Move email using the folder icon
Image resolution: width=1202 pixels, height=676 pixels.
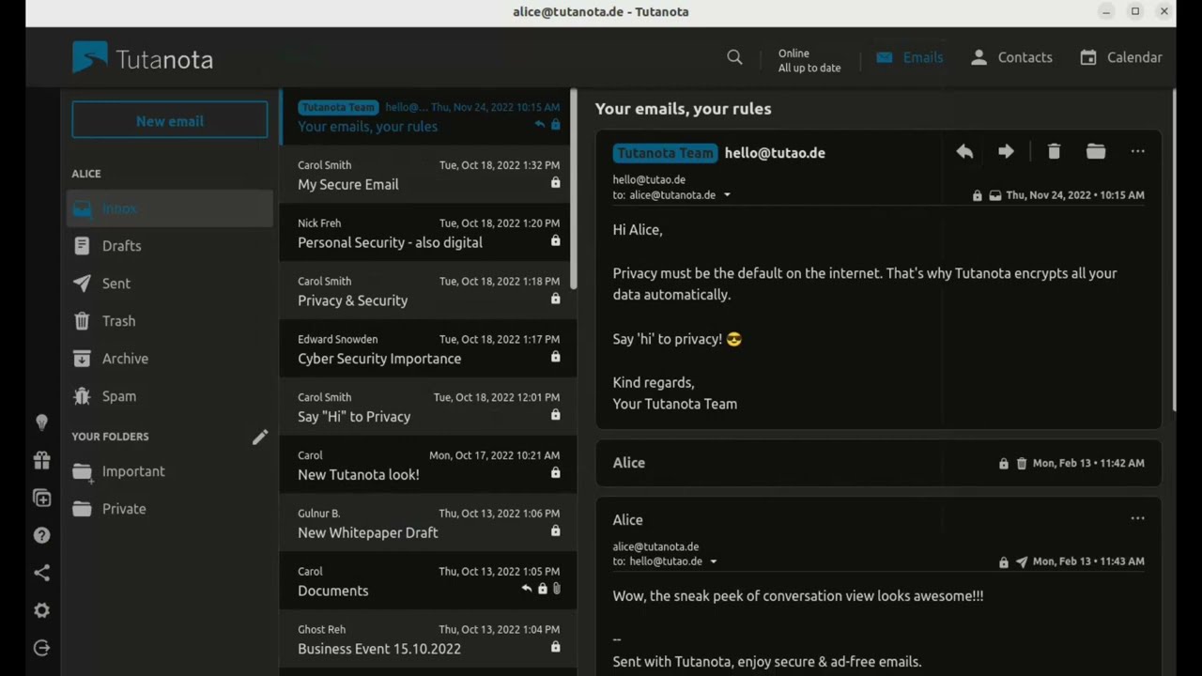(1096, 152)
